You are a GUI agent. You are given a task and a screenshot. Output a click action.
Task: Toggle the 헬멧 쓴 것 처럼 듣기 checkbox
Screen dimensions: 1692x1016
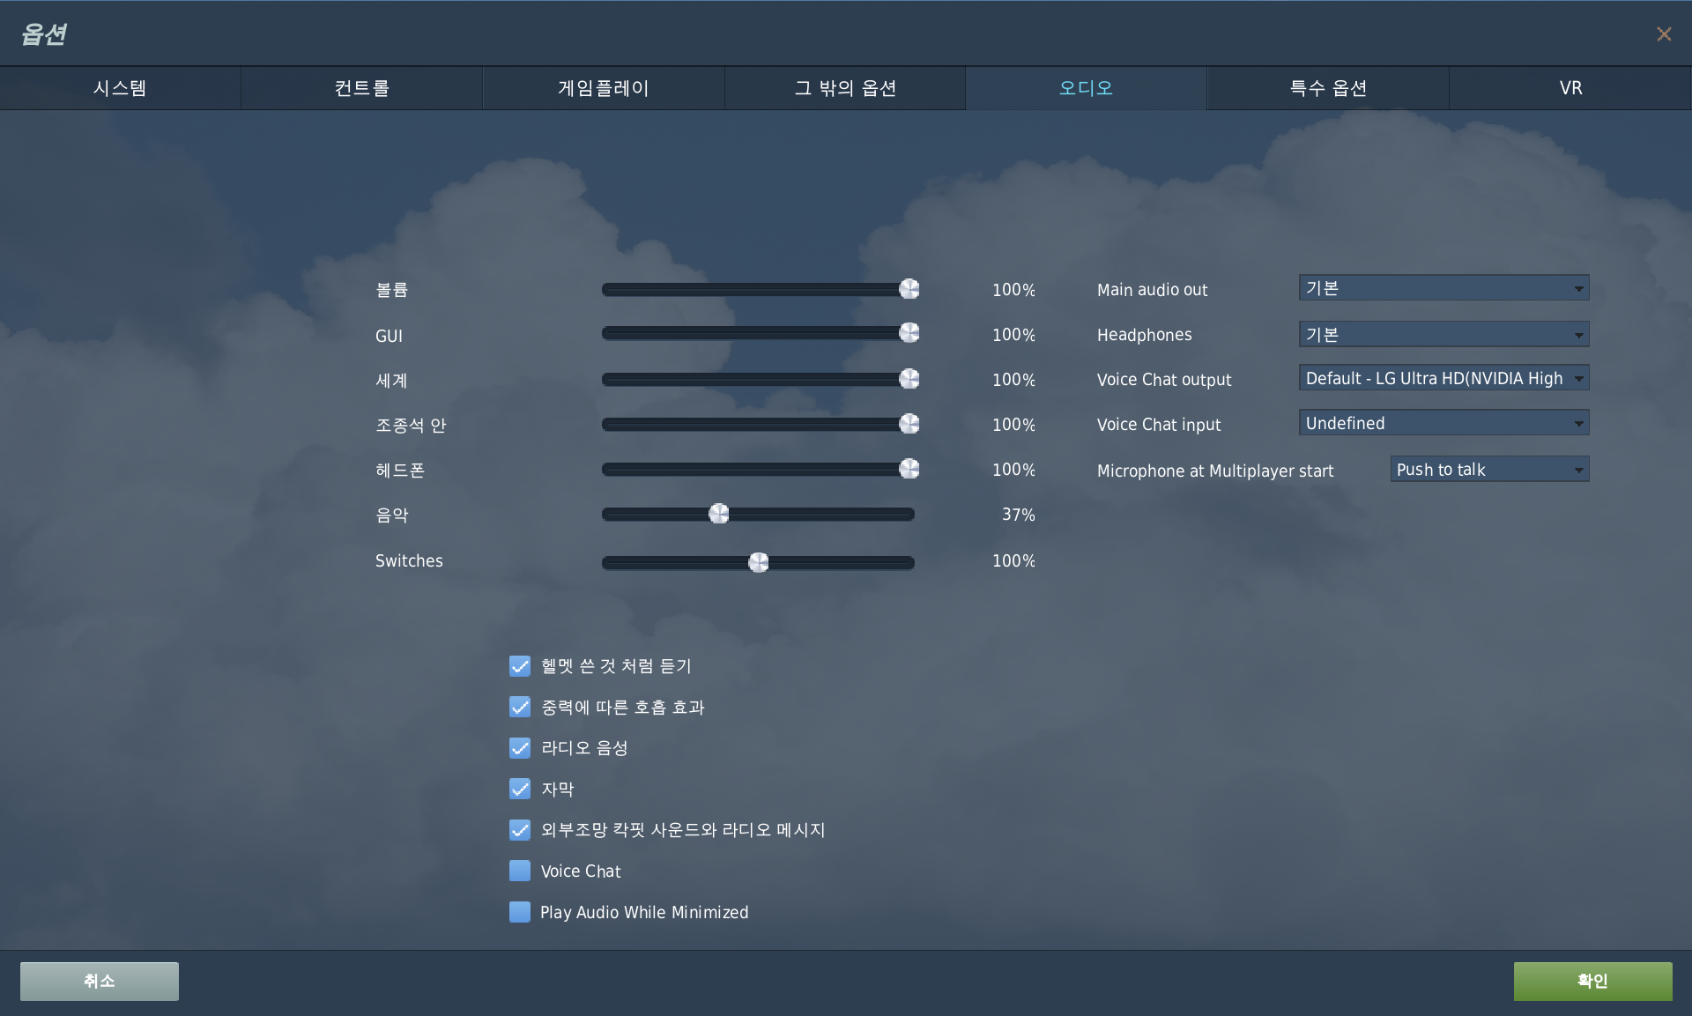(520, 666)
